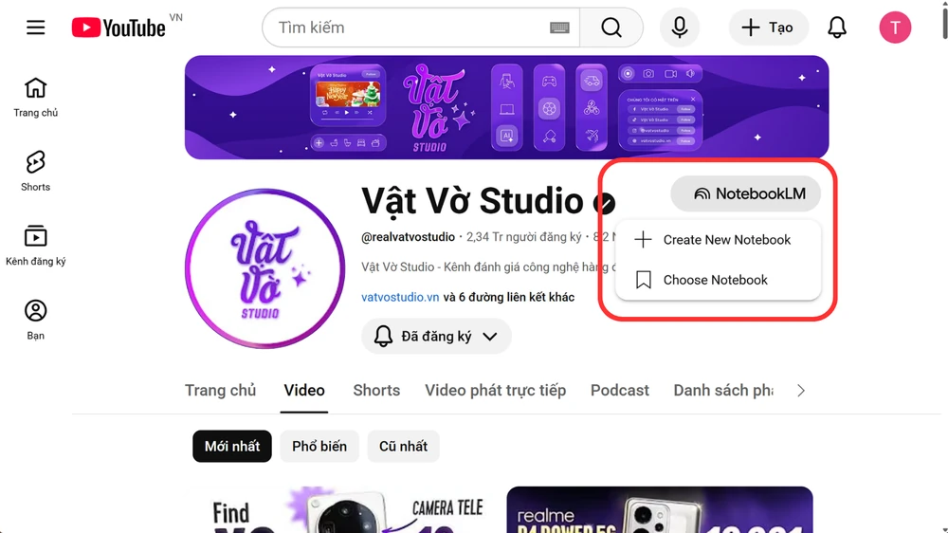Open the notifications bell
The image size is (948, 533).
click(837, 28)
